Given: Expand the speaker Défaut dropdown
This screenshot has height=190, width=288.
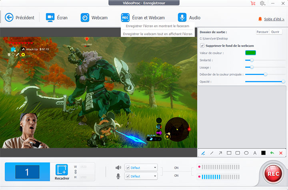Looking at the screenshot, I should click(155, 168).
